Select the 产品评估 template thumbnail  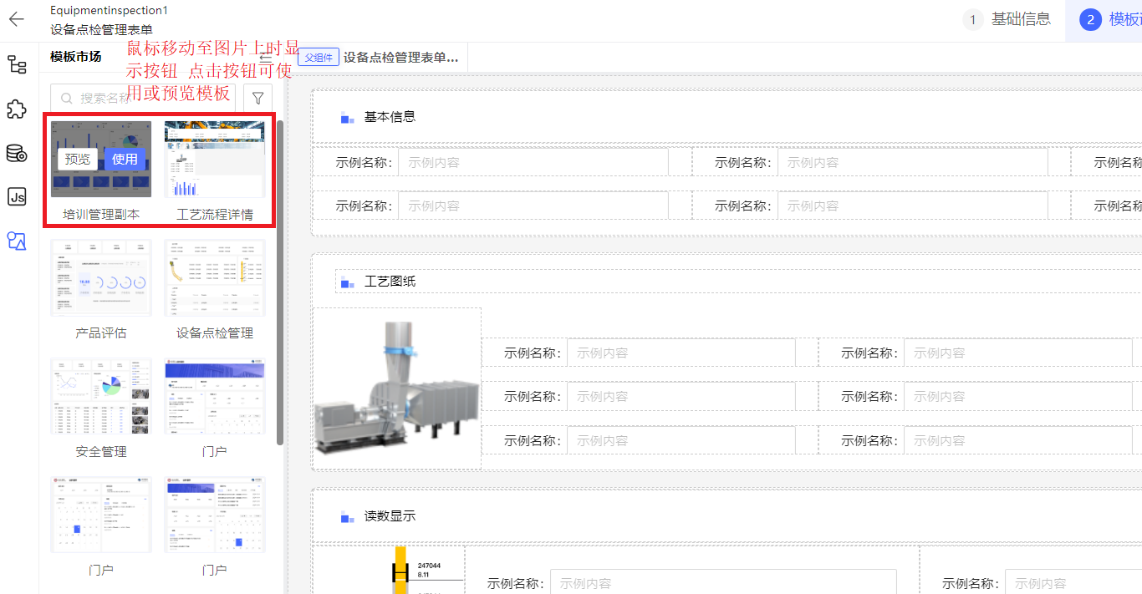101,278
